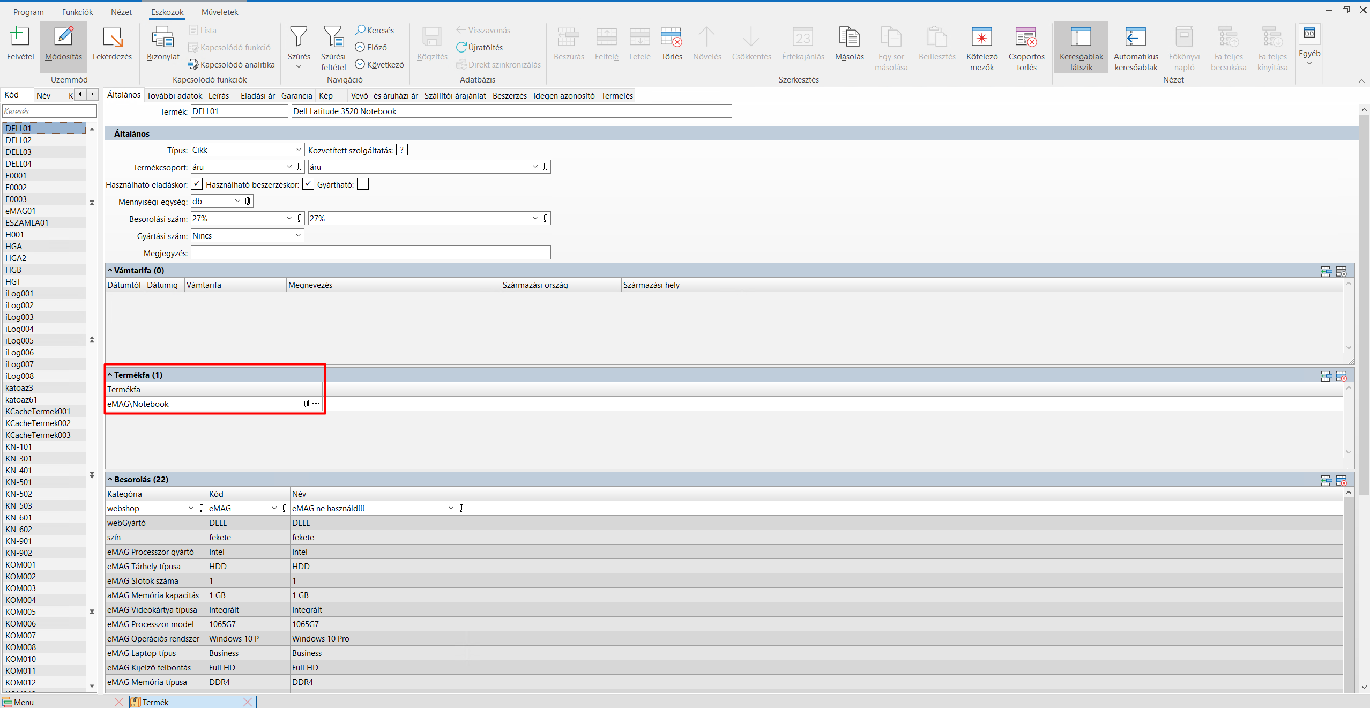Screen dimensions: 1370x708
Task: Switch to the További adatok tab
Action: click(174, 96)
